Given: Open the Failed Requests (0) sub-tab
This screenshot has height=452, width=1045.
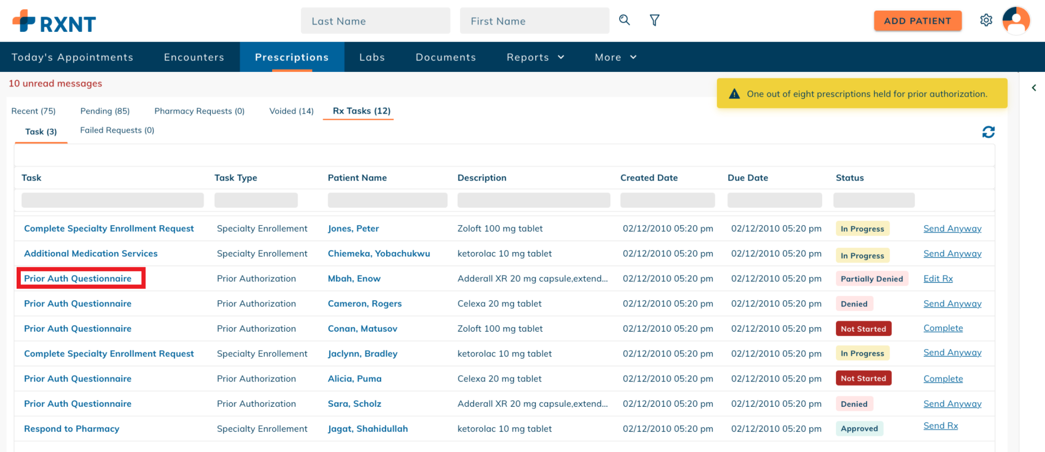Looking at the screenshot, I should pyautogui.click(x=117, y=130).
